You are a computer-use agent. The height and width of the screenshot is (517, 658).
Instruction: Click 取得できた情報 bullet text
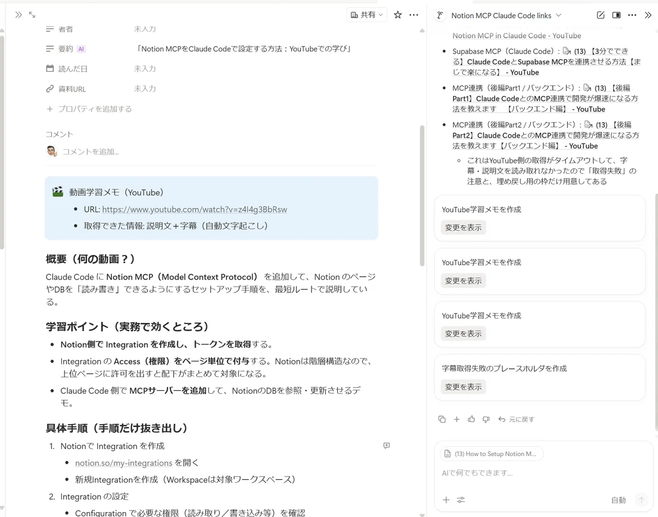click(x=176, y=226)
